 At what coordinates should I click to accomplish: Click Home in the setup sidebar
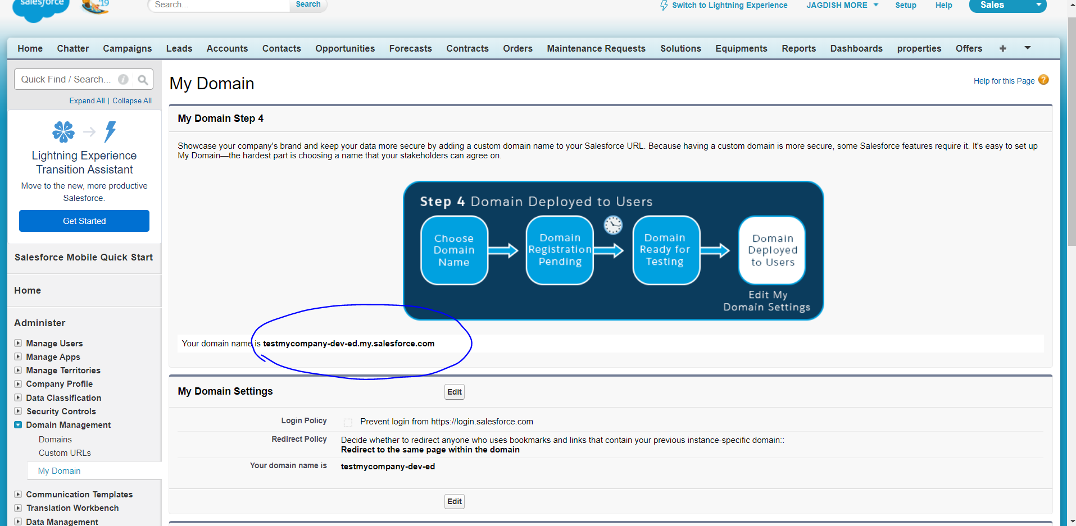coord(28,290)
